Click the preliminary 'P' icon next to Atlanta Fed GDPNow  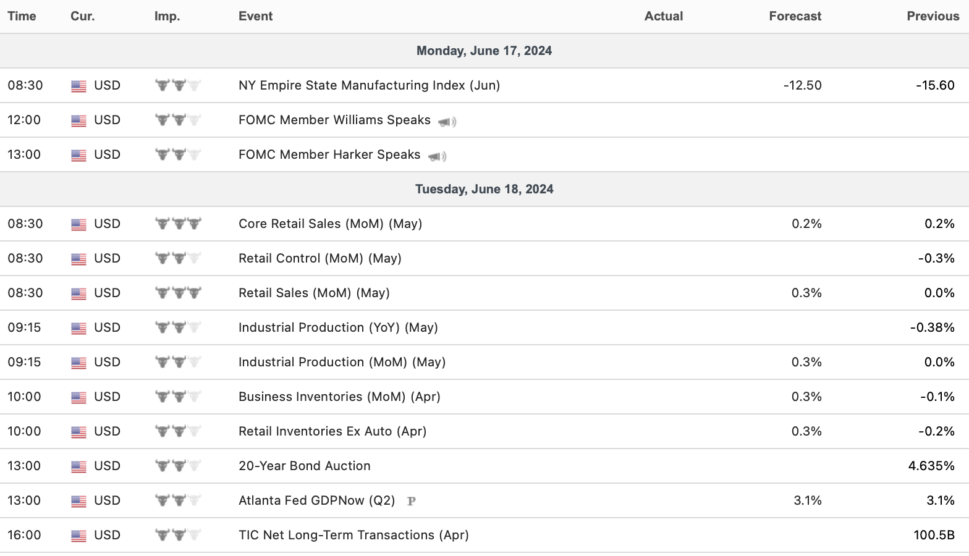411,501
